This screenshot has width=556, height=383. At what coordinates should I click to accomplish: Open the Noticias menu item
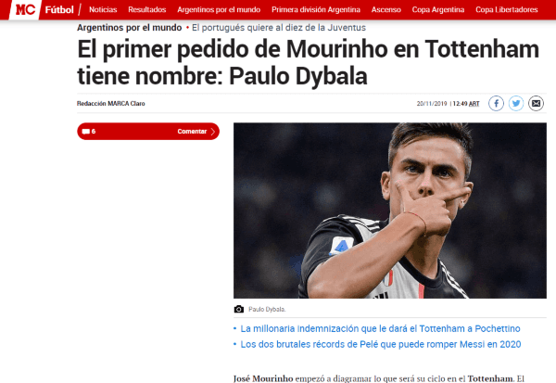click(103, 9)
